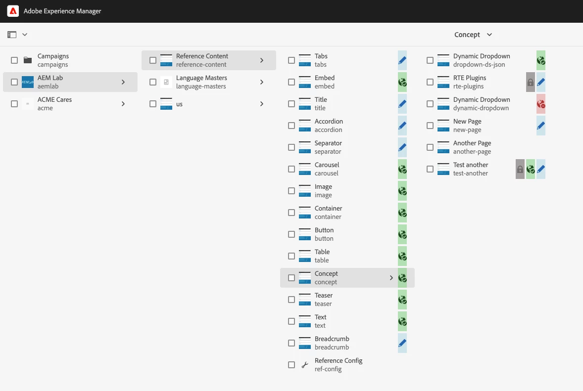Click the Embed page published status icon
The height and width of the screenshot is (391, 583).
[402, 82]
